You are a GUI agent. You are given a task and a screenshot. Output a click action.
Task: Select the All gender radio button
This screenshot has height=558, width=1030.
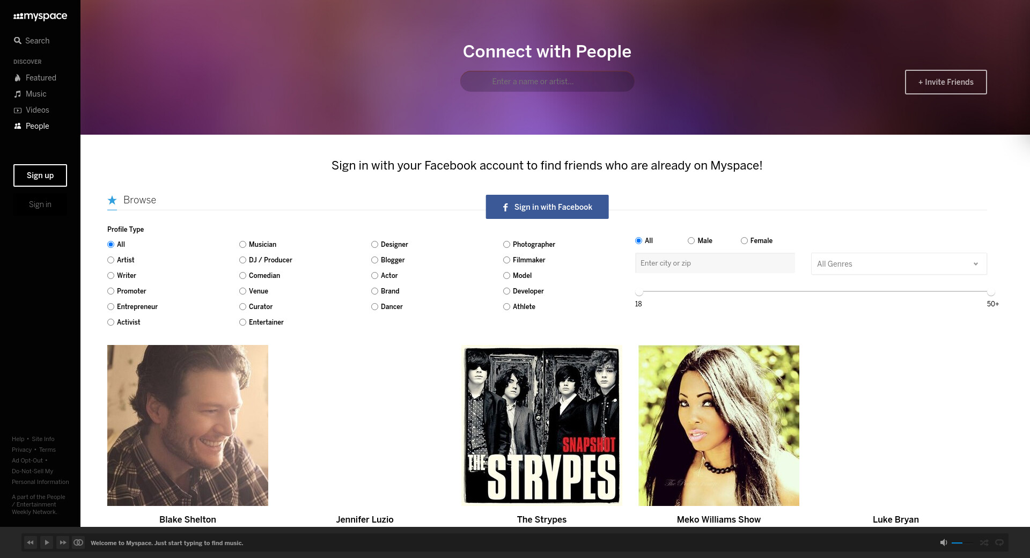click(x=638, y=241)
